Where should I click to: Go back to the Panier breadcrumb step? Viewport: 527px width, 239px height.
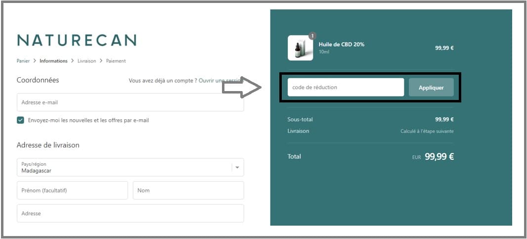(23, 61)
